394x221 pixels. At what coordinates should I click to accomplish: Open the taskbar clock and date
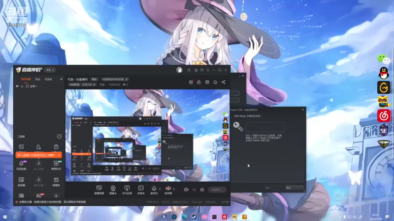point(376,217)
